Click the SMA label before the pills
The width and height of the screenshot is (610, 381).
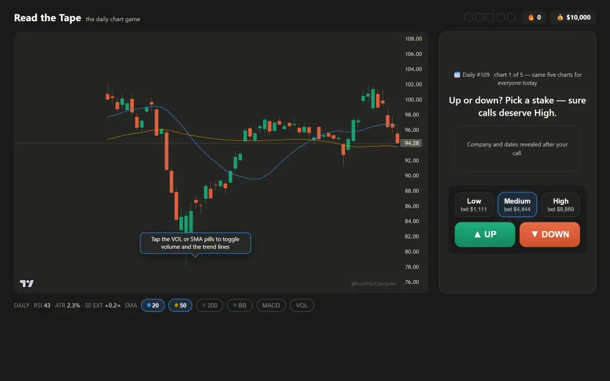coord(131,305)
